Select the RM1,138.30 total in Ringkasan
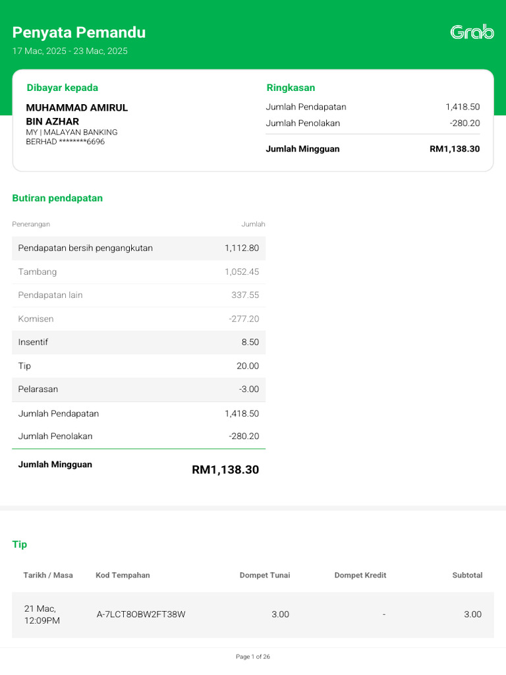 pyautogui.click(x=455, y=149)
